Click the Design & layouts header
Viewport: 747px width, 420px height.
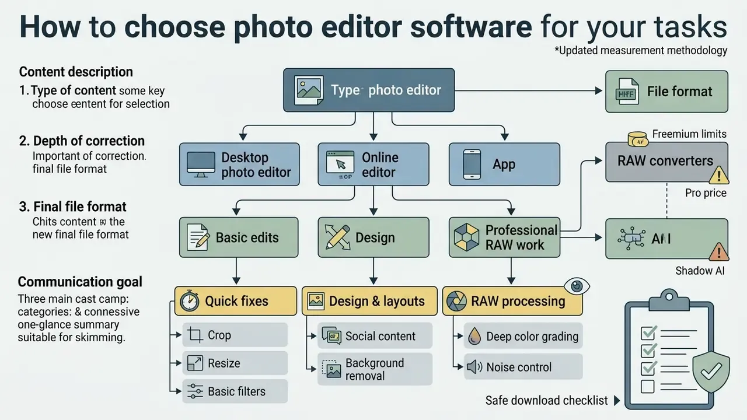pyautogui.click(x=369, y=301)
